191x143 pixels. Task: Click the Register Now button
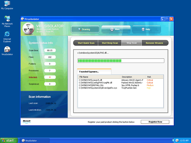pyautogui.click(x=155, y=122)
